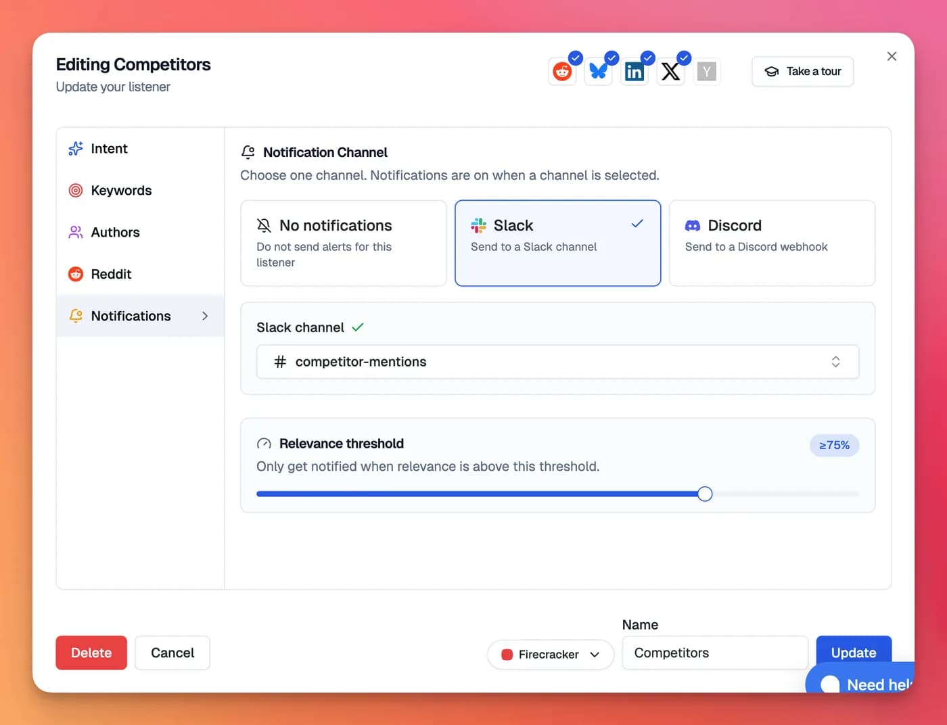Screen dimensions: 947x725
Task: Open the competitor-mentions Slack channel dropdown
Action: pos(557,362)
